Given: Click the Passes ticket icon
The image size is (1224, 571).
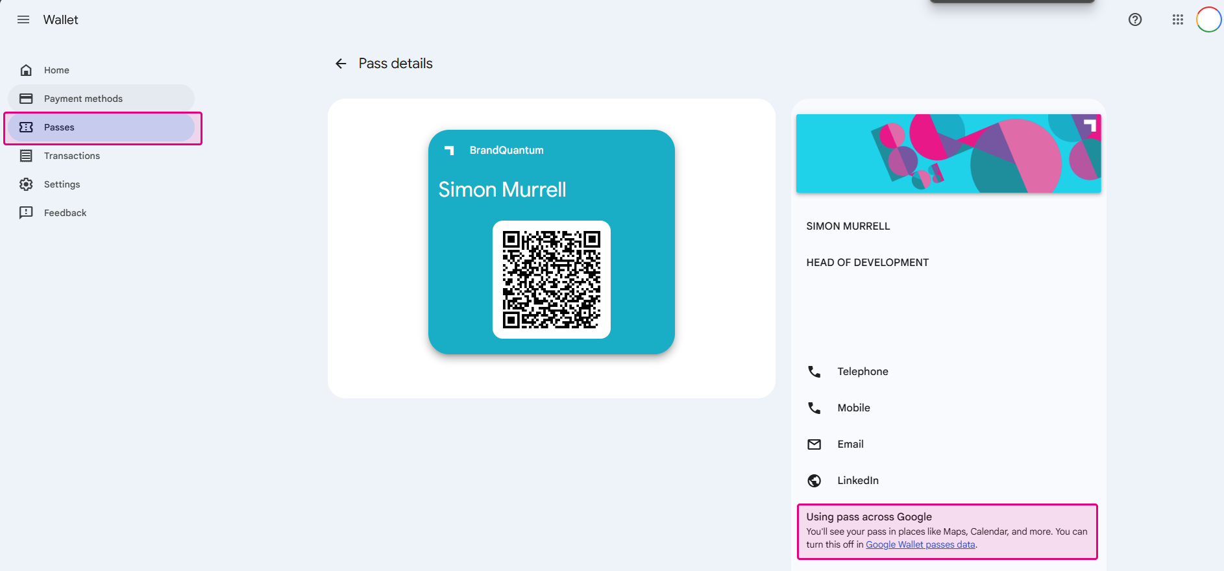Looking at the screenshot, I should [26, 127].
